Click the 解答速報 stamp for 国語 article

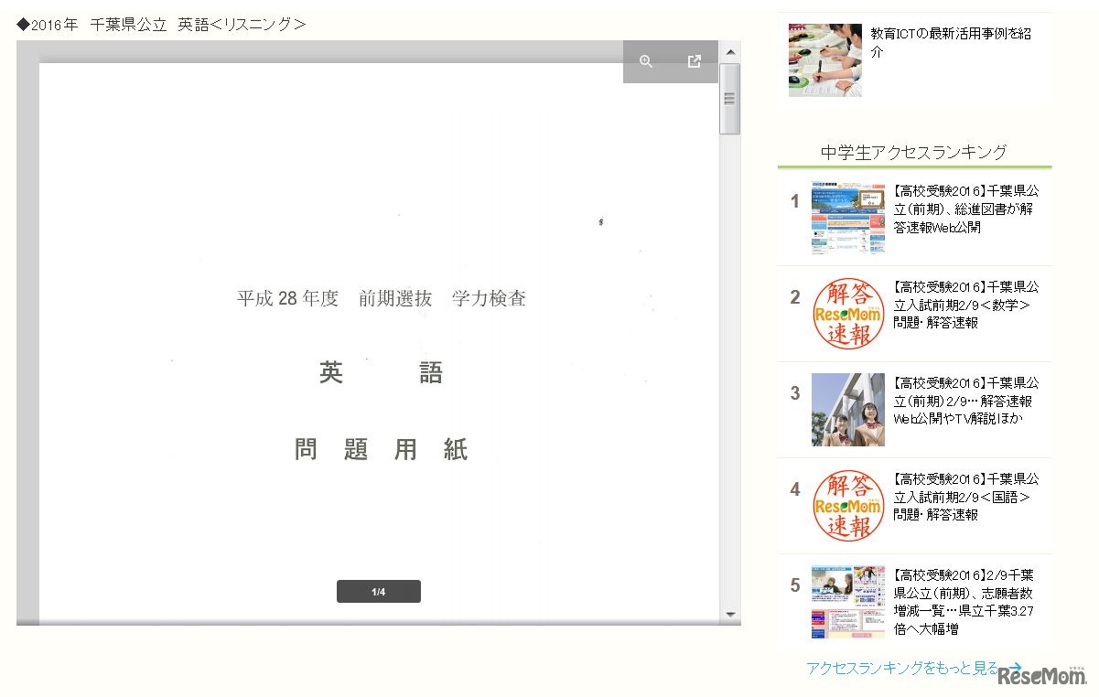846,505
